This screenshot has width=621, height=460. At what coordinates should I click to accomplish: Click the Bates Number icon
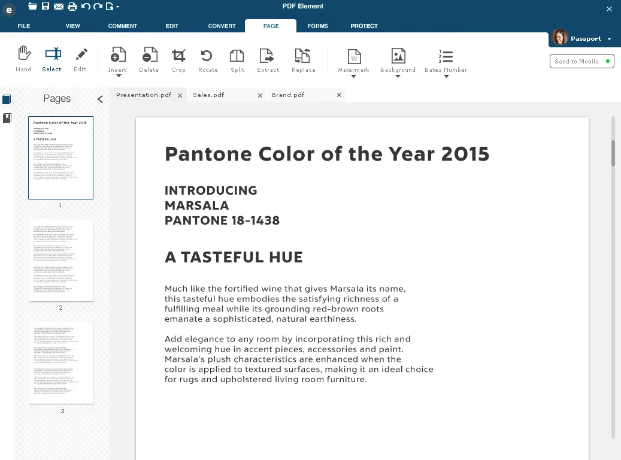[x=446, y=56]
